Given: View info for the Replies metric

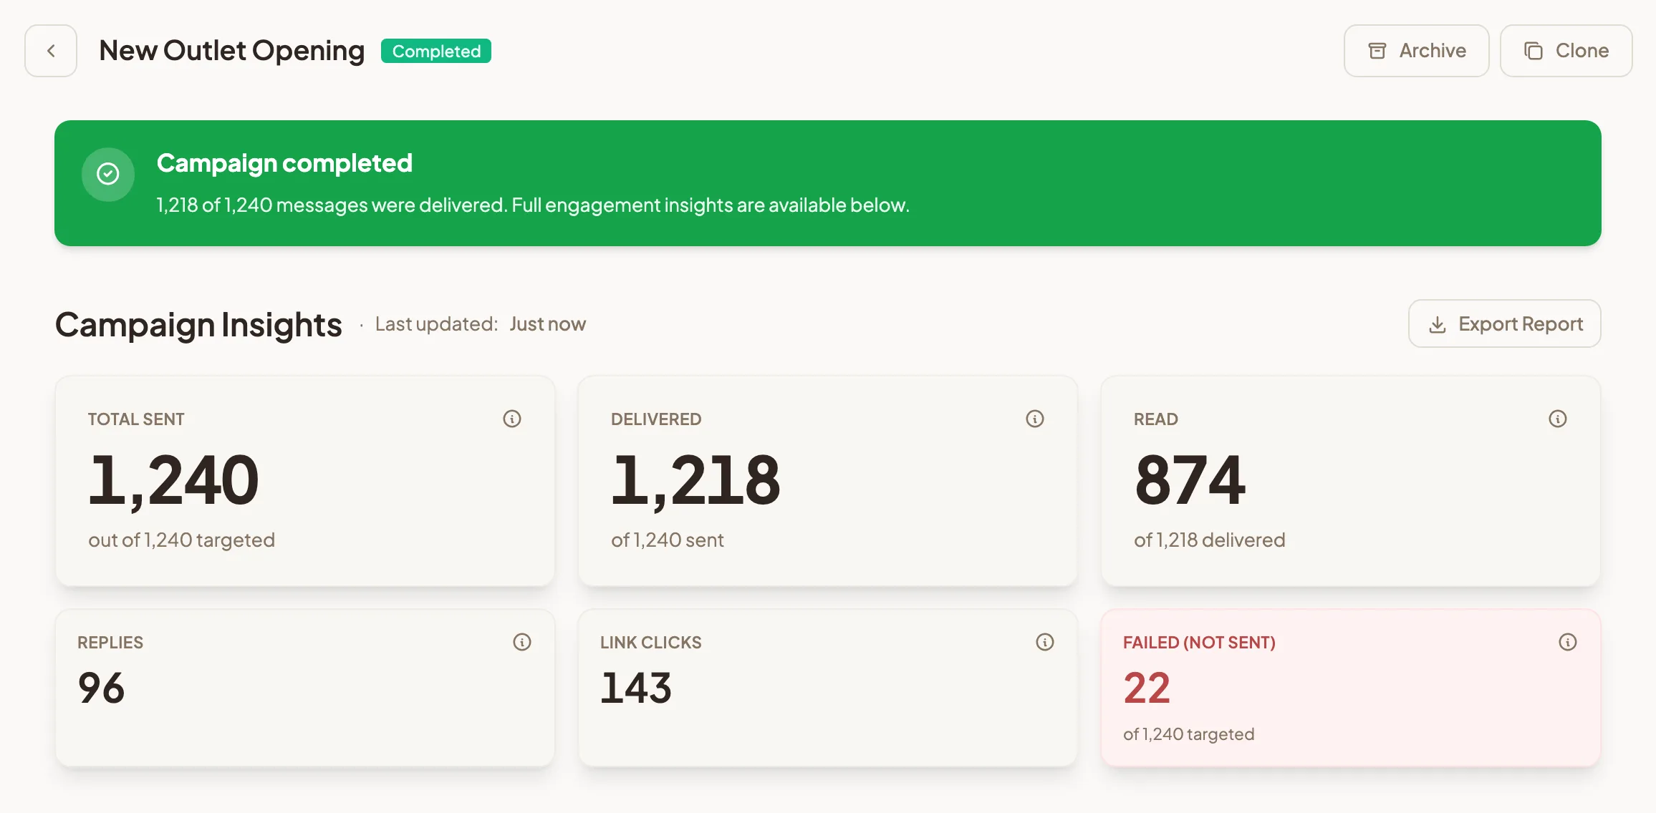Looking at the screenshot, I should pos(522,642).
